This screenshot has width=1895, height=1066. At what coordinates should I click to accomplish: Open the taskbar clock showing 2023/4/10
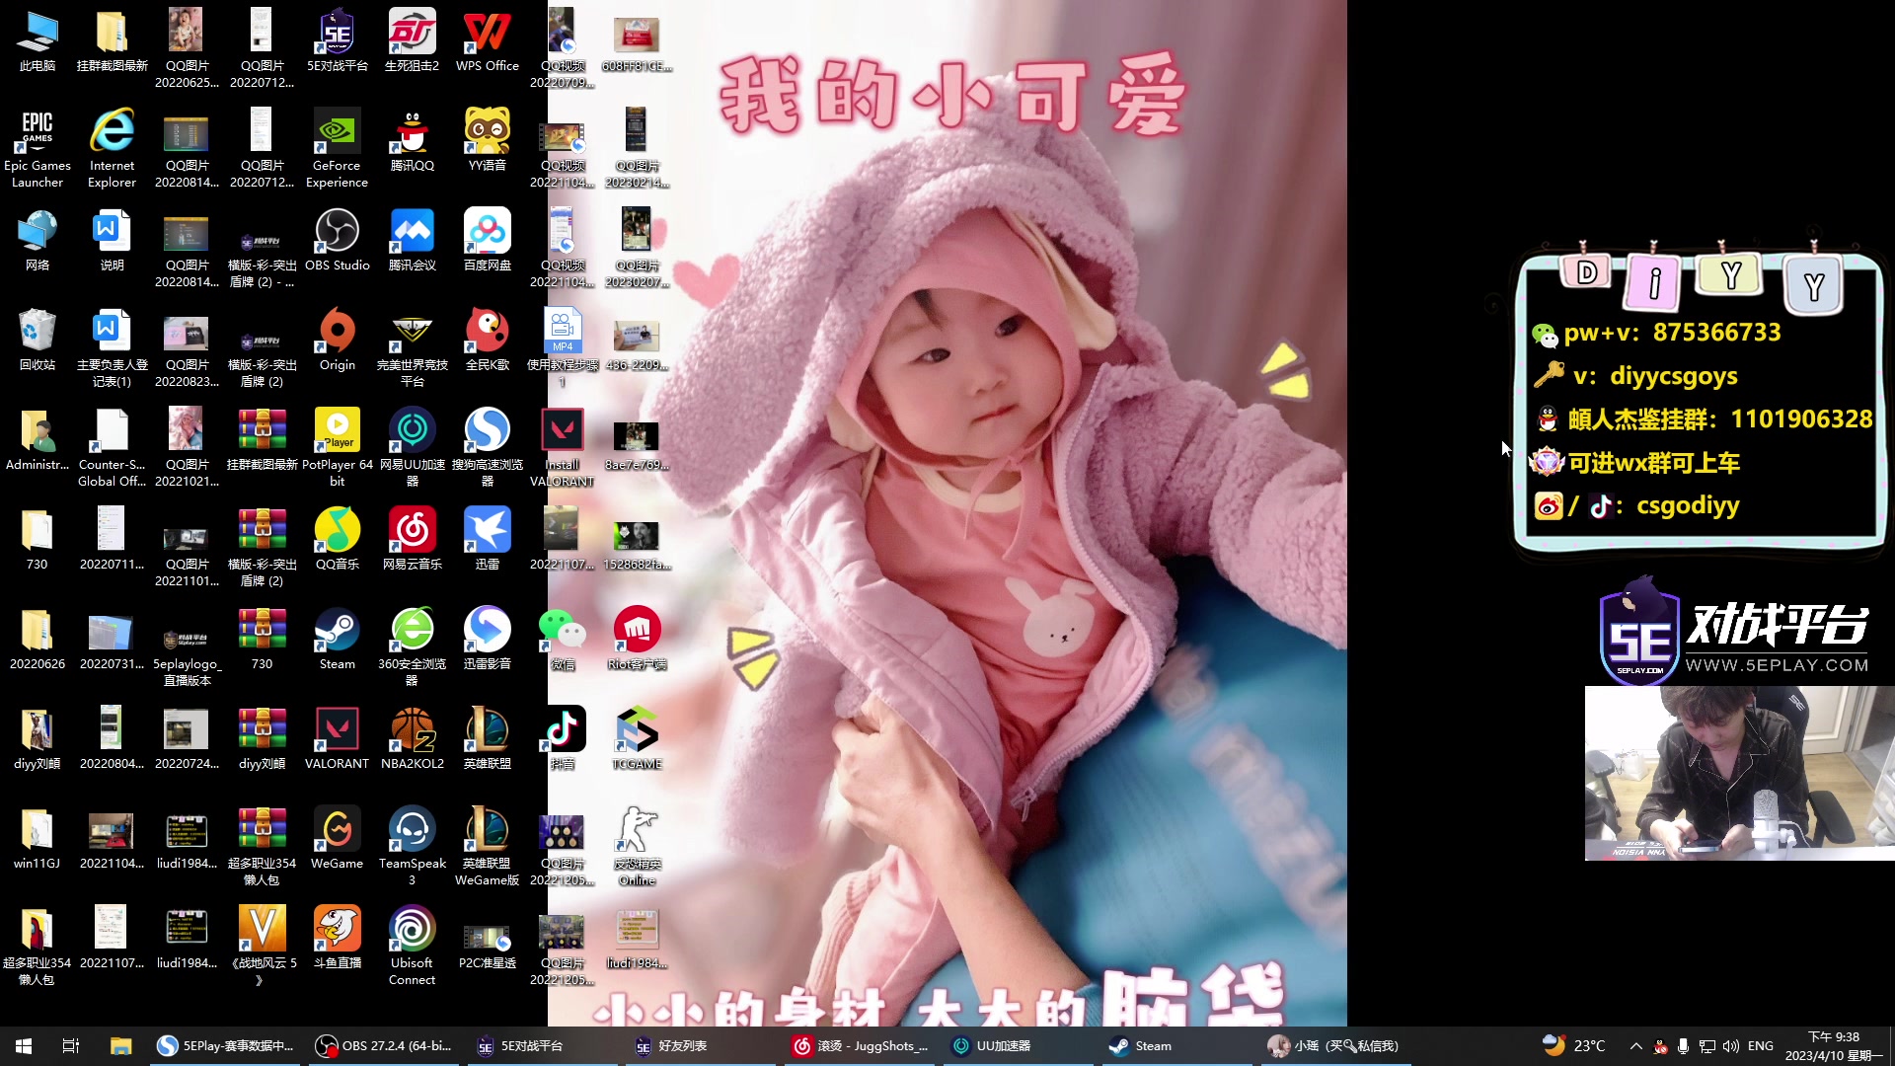click(x=1834, y=1046)
